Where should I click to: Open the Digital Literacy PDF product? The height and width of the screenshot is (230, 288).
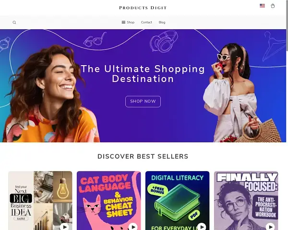pyautogui.click(x=178, y=200)
